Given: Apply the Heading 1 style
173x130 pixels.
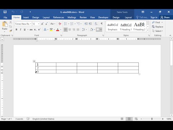Looking at the screenshot, I should click(x=126, y=27).
